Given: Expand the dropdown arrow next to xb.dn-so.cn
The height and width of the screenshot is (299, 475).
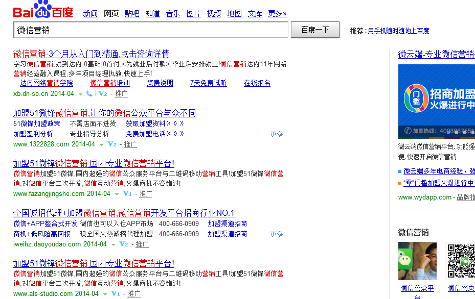Looking at the screenshot, I should click(x=80, y=94).
